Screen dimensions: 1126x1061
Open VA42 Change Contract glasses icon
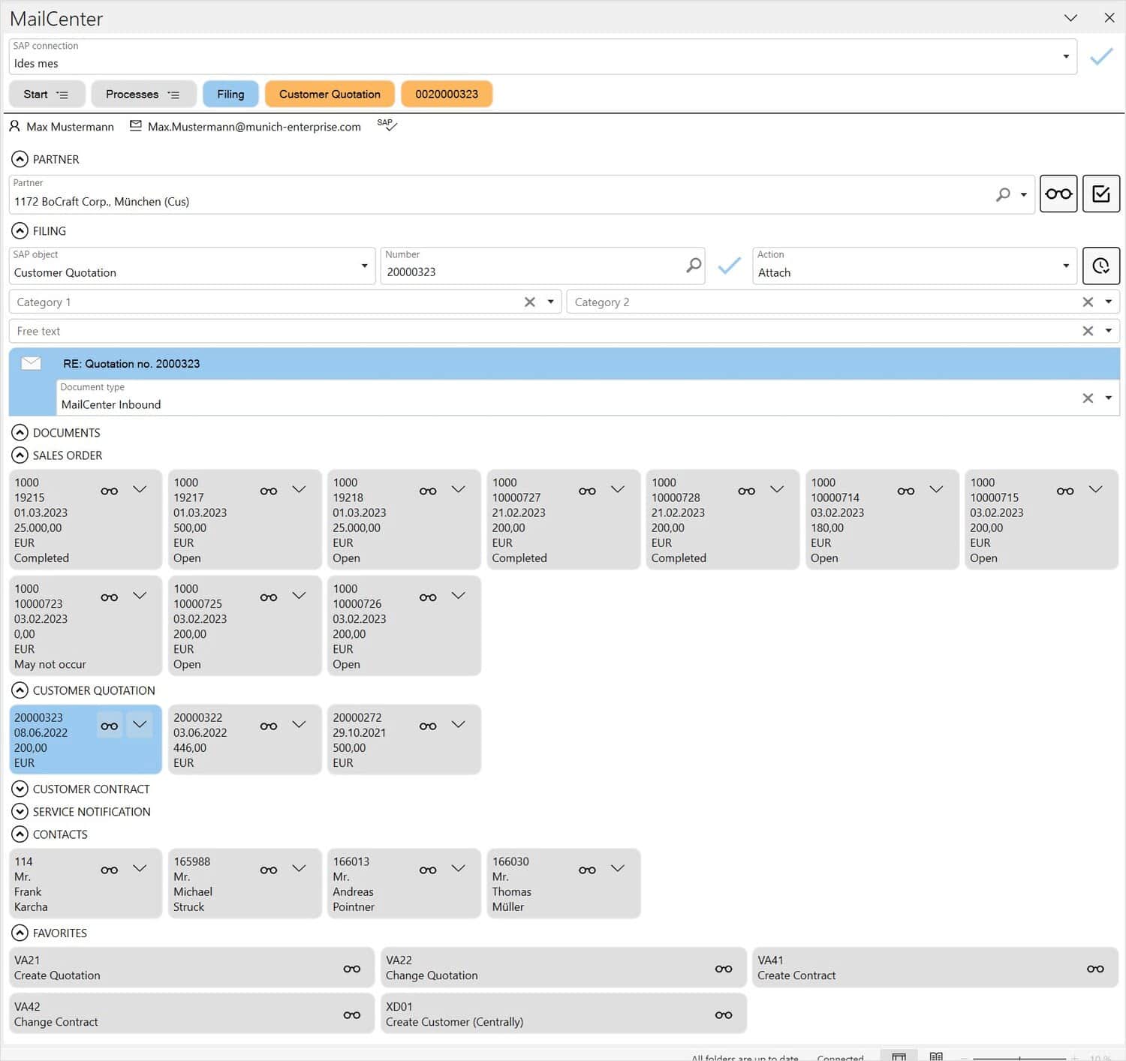click(352, 1015)
